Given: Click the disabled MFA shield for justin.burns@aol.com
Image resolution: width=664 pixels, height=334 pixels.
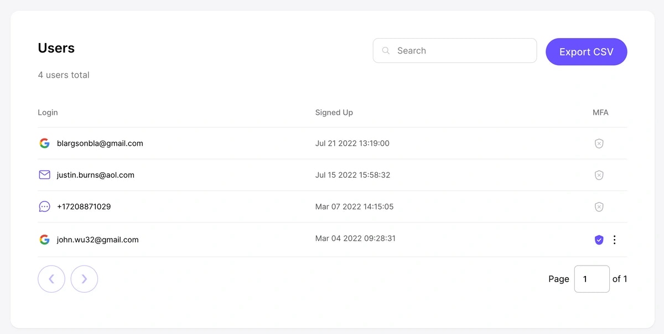Looking at the screenshot, I should pyautogui.click(x=599, y=175).
